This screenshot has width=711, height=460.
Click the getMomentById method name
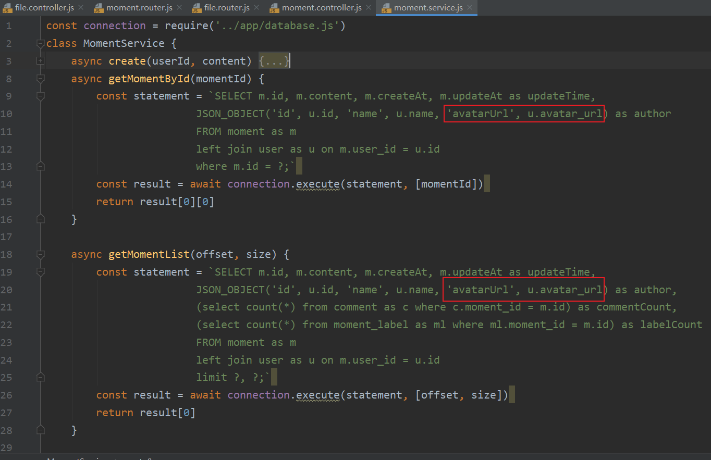point(149,79)
